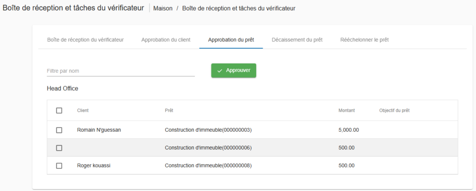Screen dimensions: 476x191
Task: Go to Décaissement du prêt tab
Action: point(297,40)
